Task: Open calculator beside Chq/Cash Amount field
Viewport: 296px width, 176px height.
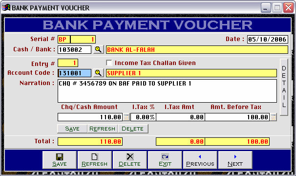Action: 127,117
